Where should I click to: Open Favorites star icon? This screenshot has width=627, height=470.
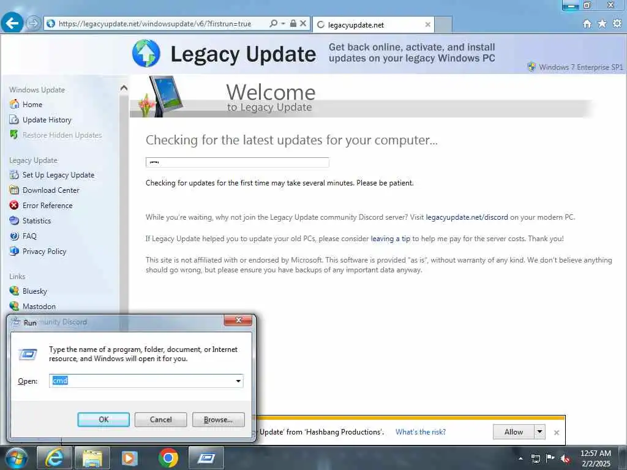[x=602, y=24]
